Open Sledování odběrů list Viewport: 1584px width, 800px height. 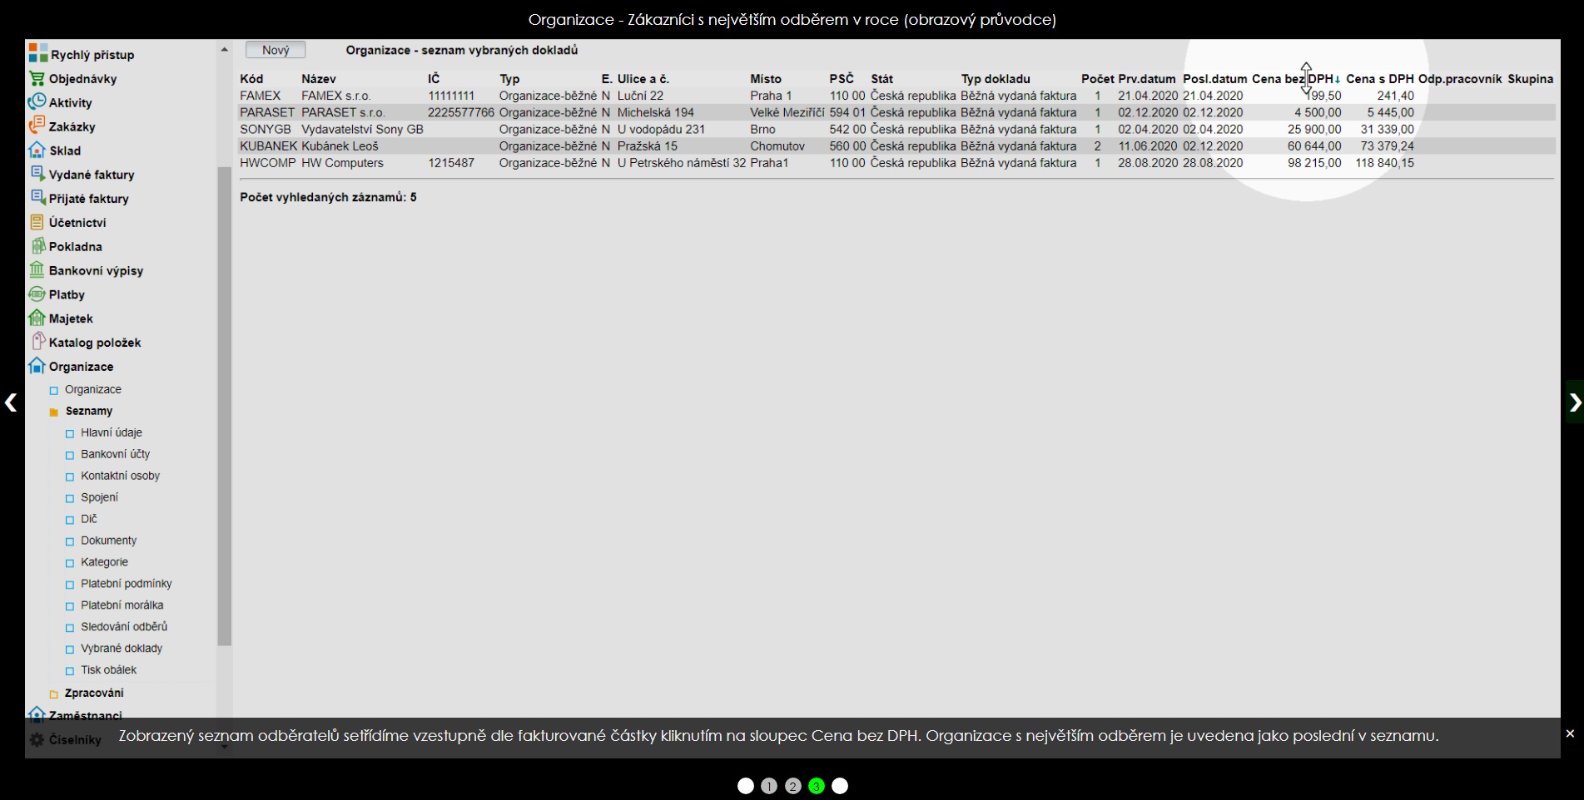point(123,627)
